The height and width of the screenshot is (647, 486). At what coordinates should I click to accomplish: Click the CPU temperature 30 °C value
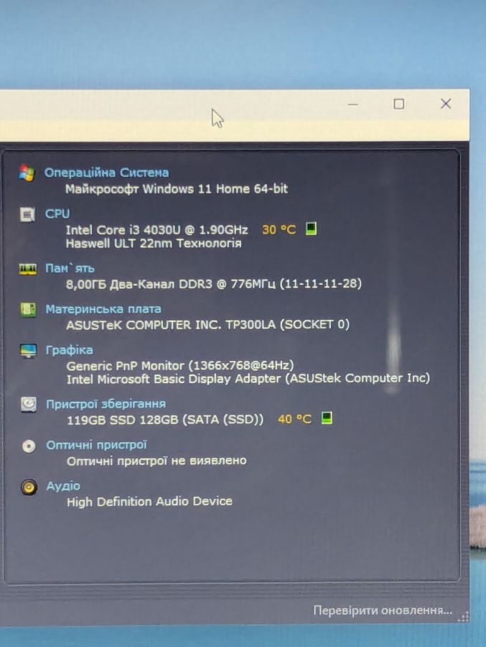pos(279,229)
